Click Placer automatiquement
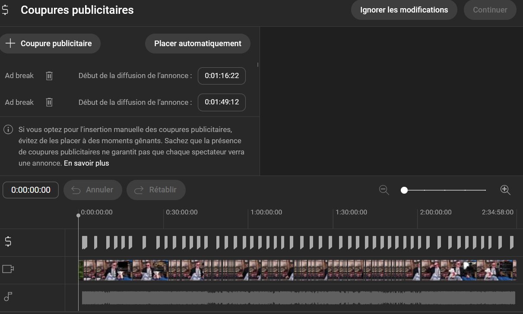The height and width of the screenshot is (314, 523). point(198,44)
